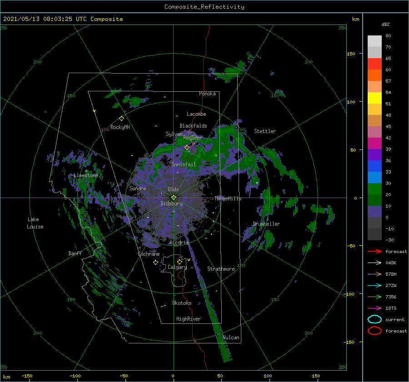Click the Innisfail label
The image size is (409, 382).
pos(184,164)
